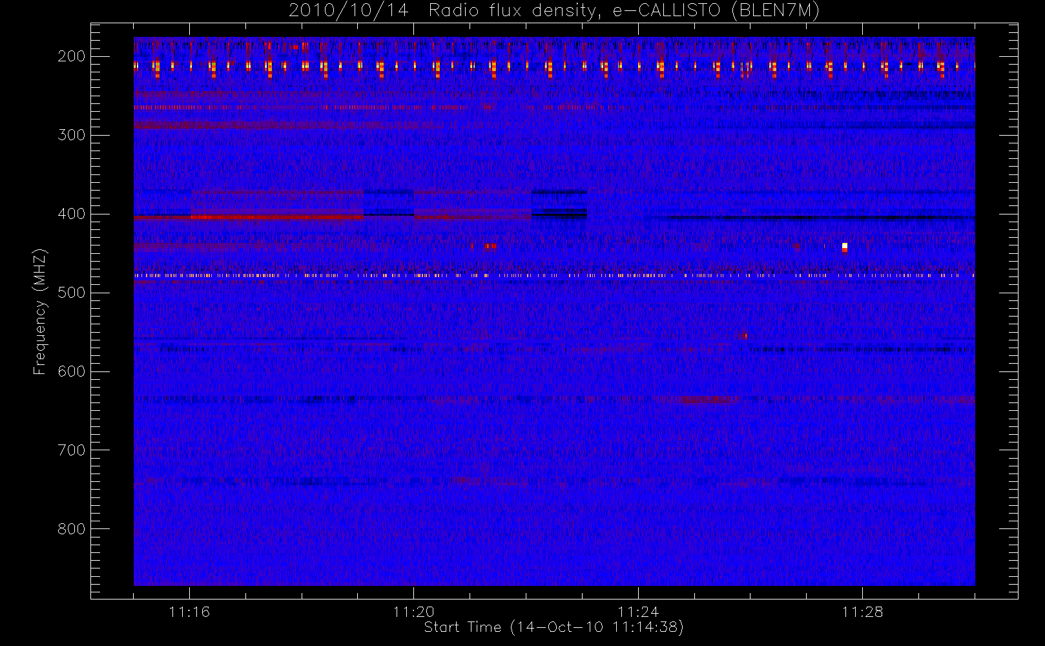Click the 'Start Time (14-Oct-10 11:14:38)' label

pos(554,627)
